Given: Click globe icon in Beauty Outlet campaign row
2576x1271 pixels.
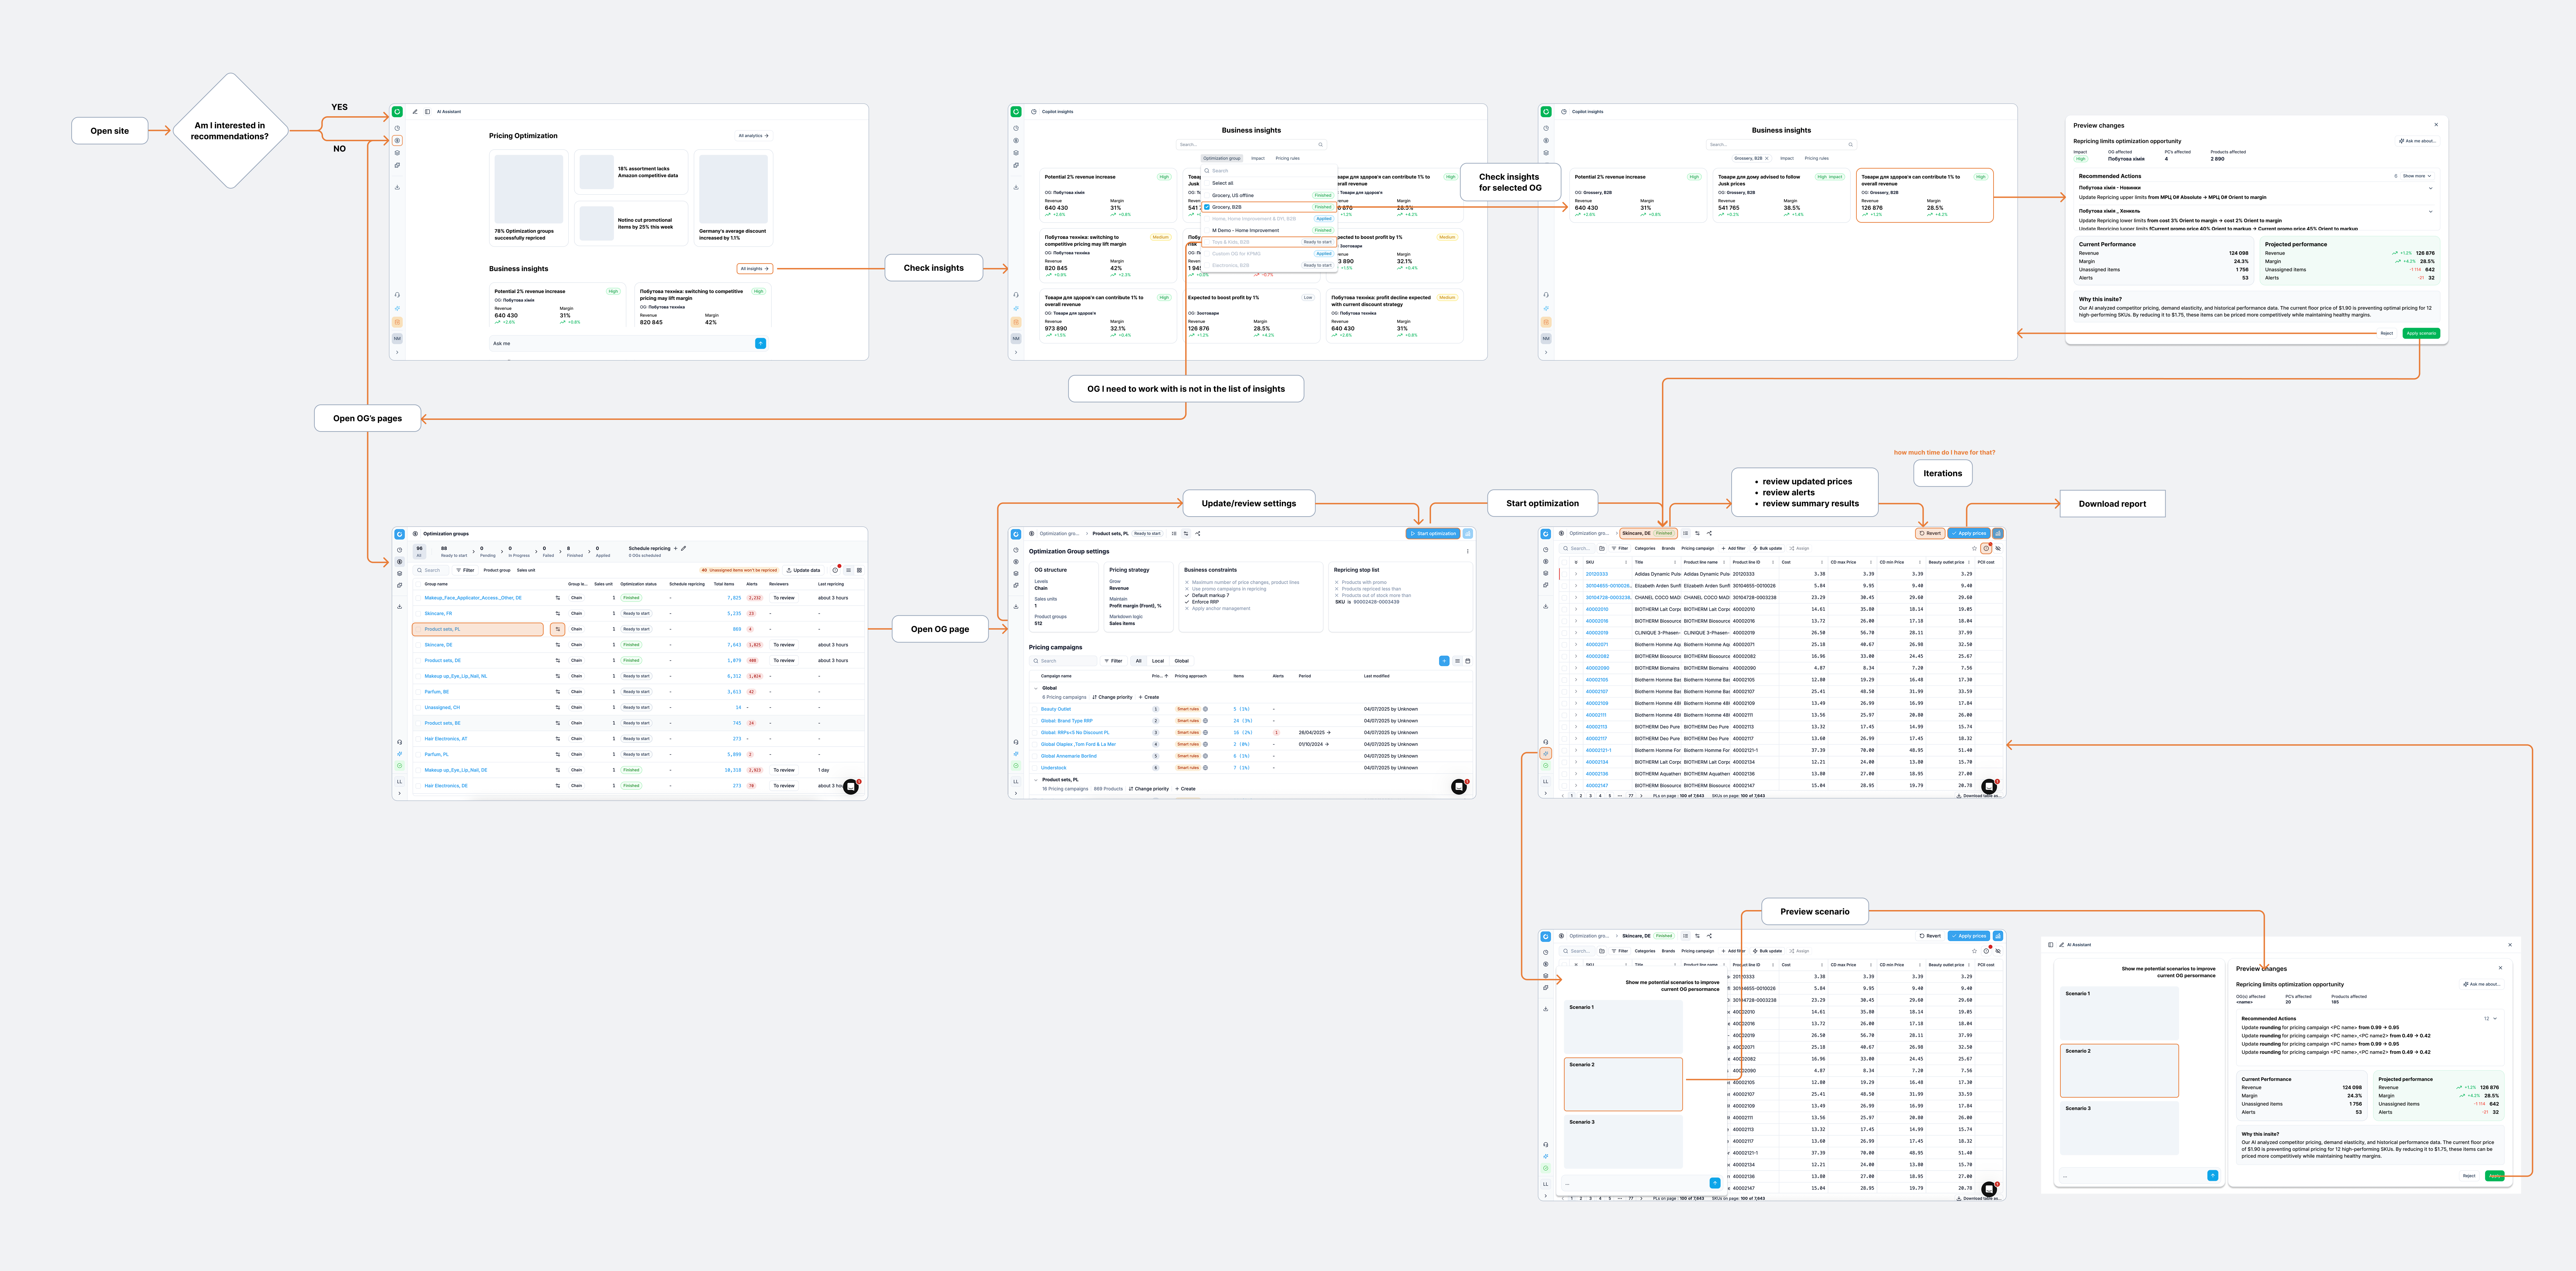Looking at the screenshot, I should coord(1205,709).
